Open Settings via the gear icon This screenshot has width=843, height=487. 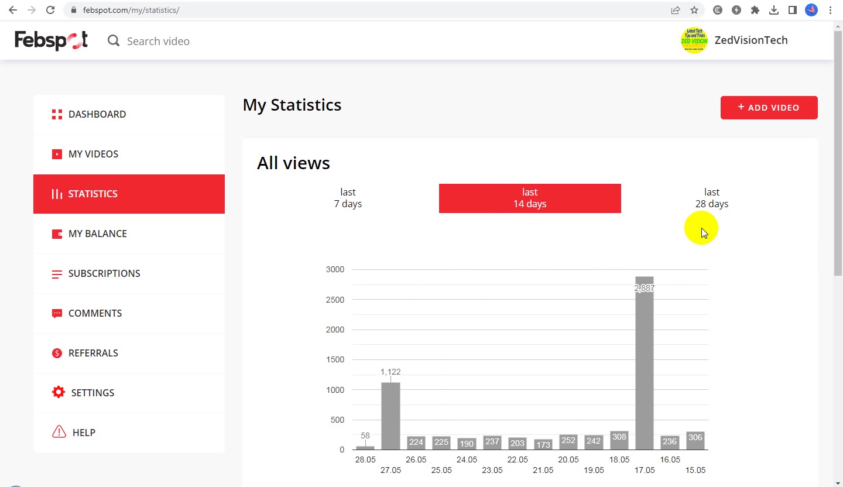tap(59, 392)
